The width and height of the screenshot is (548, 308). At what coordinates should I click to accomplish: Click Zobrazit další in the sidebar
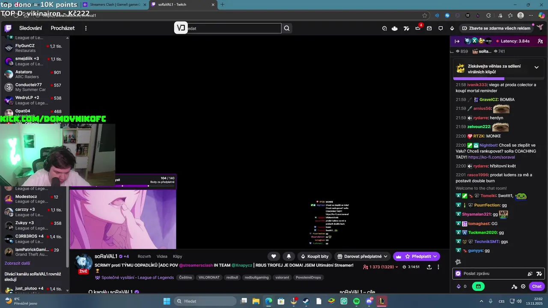coord(18,263)
